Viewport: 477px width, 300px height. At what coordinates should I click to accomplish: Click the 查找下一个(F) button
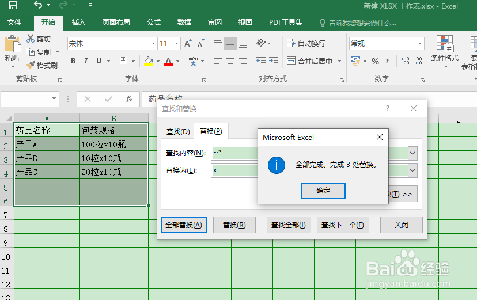[x=343, y=225]
